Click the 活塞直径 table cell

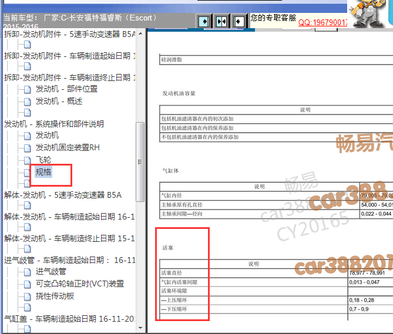(254, 273)
